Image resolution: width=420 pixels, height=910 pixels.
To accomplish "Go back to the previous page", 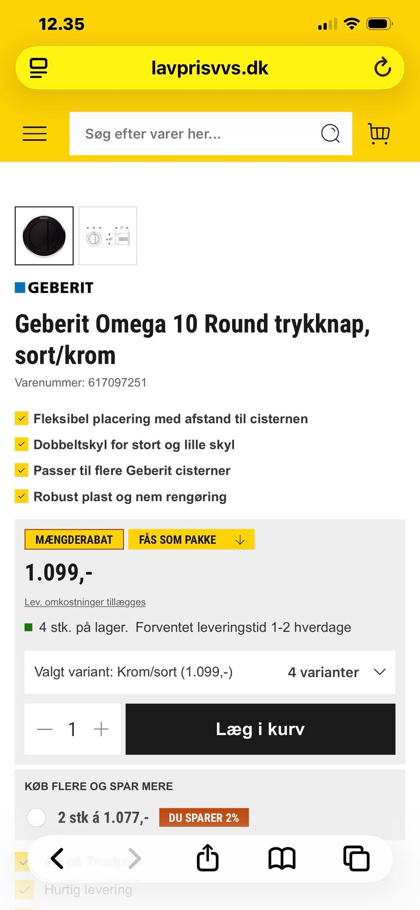I will click(57, 858).
